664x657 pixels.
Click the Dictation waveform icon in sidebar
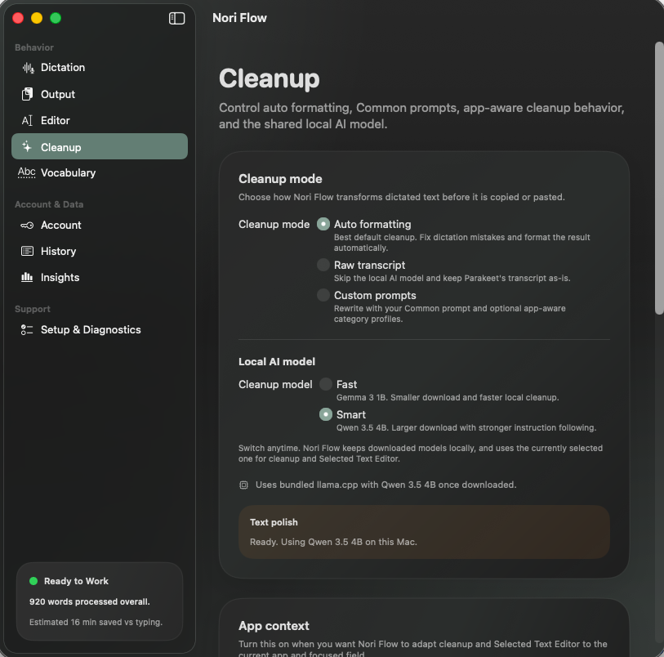[x=28, y=68]
